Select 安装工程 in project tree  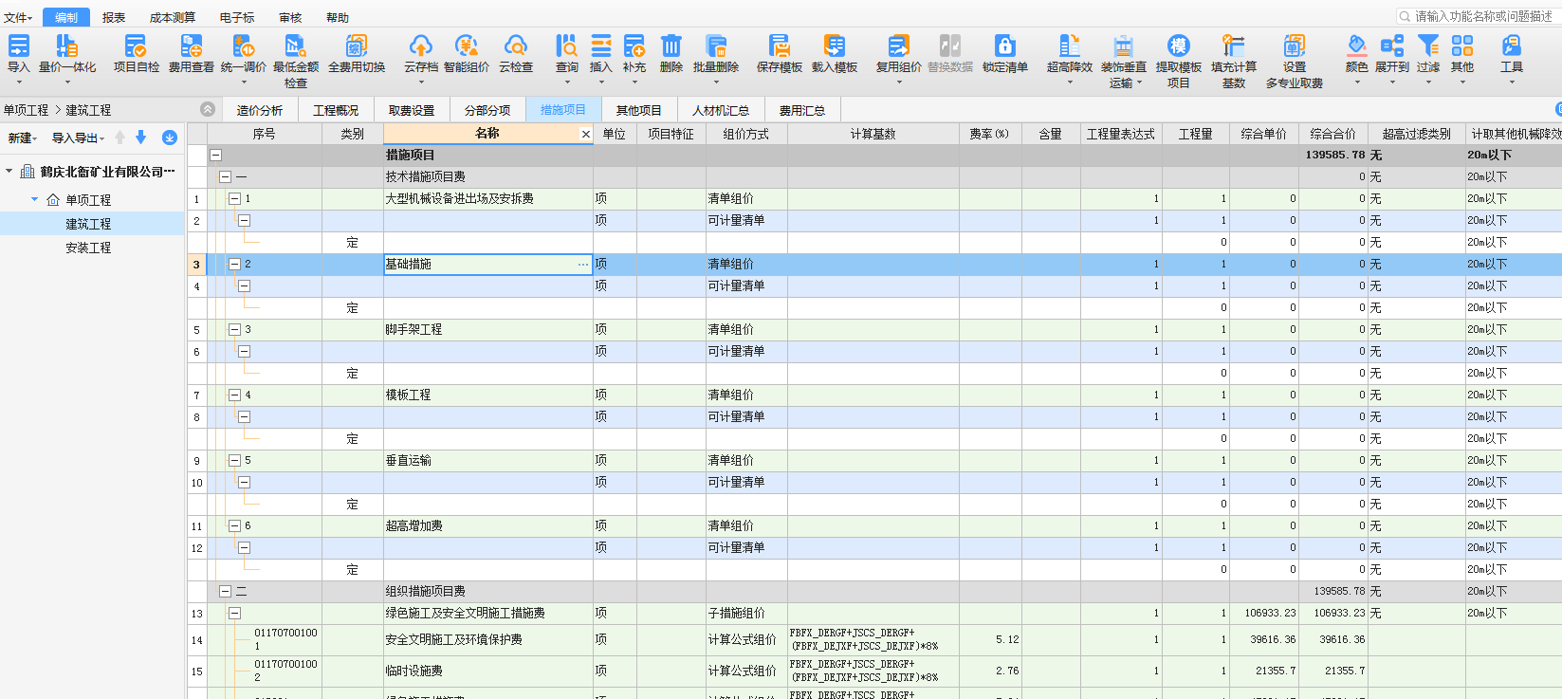(88, 248)
